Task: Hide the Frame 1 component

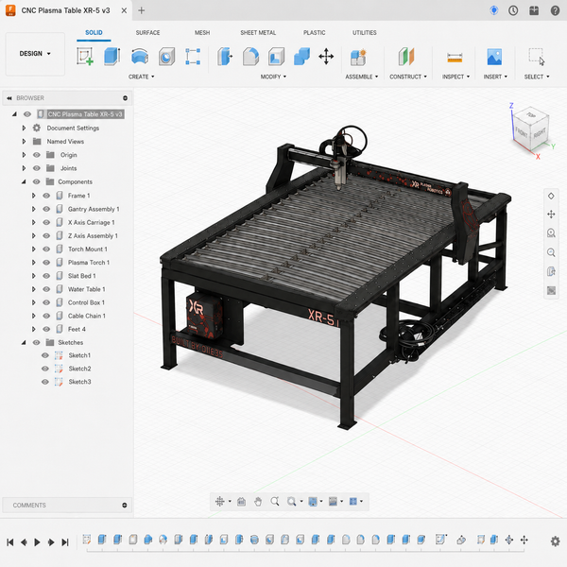Action: (46, 196)
